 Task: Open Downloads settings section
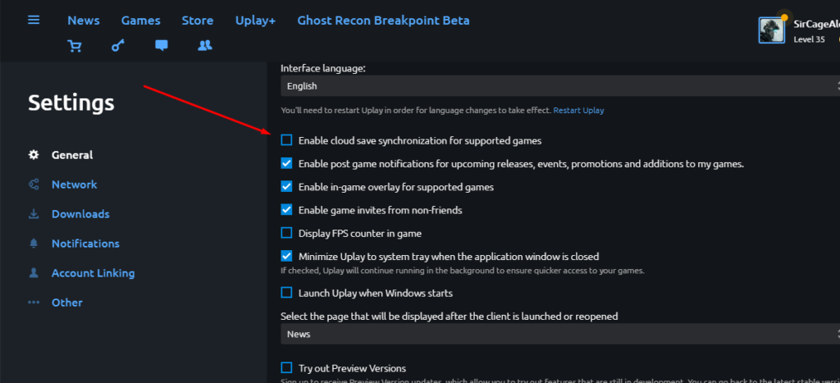[80, 214]
